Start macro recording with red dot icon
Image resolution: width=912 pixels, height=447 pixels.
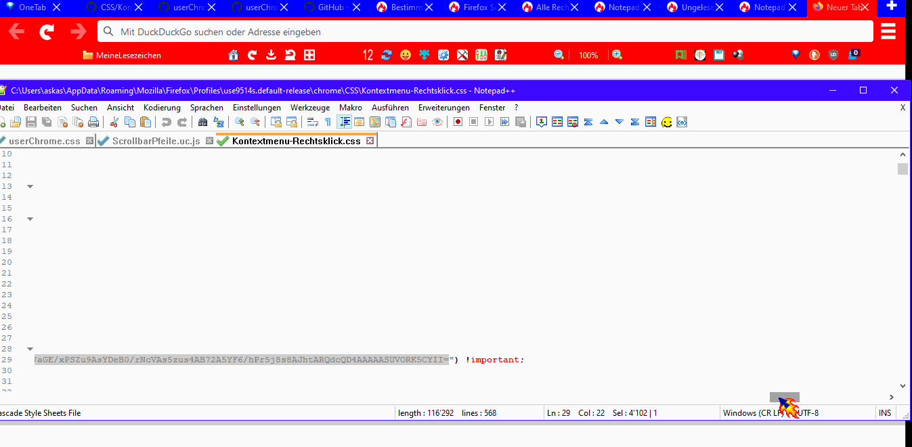[x=458, y=122]
